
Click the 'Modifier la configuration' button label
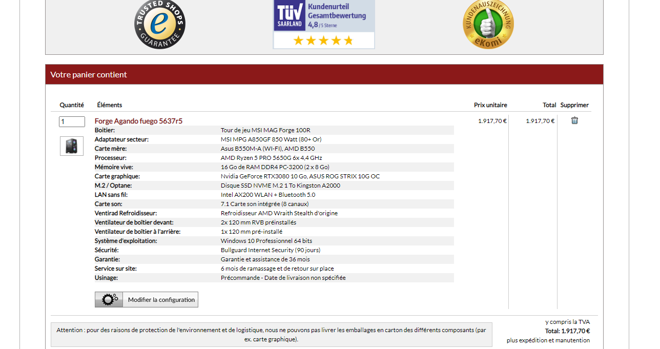pyautogui.click(x=161, y=300)
